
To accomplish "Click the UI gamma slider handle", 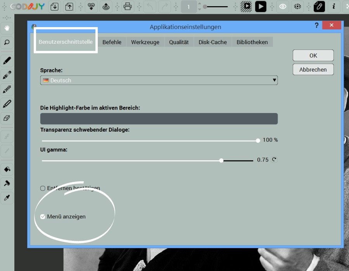I will coord(221,160).
